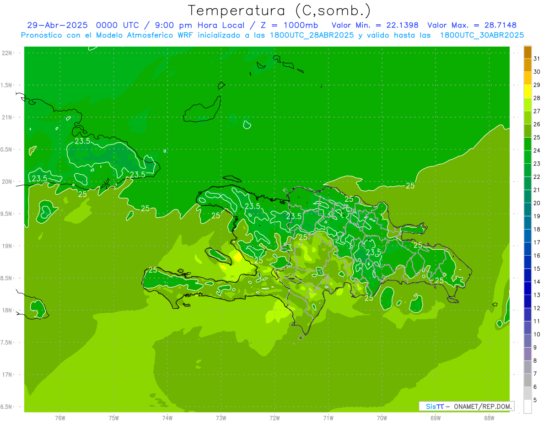Pick the legend swatch between 26 and 27
The width and height of the screenshot is (549, 424).
pos(527,118)
